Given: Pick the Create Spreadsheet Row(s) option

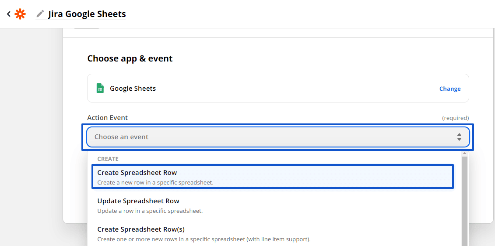Looking at the screenshot, I should coord(273,234).
